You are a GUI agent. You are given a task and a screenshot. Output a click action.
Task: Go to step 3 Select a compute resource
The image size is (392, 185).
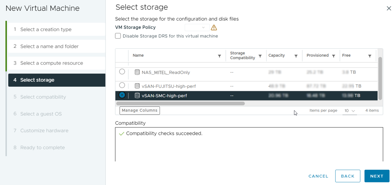pyautogui.click(x=51, y=63)
